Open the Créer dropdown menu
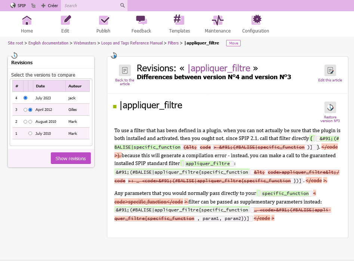This screenshot has height=261, width=354. [50, 6]
